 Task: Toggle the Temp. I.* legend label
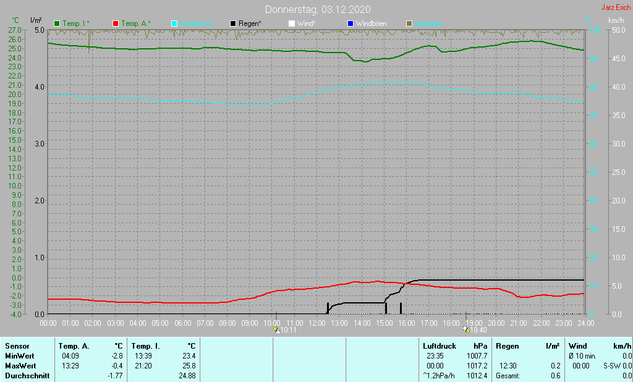[x=75, y=23]
